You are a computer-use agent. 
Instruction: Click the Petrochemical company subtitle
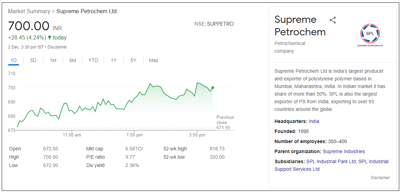coord(290,47)
